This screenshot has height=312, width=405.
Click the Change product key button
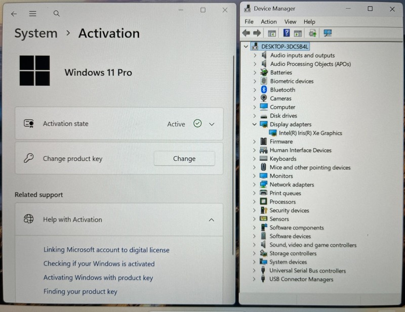[184, 158]
